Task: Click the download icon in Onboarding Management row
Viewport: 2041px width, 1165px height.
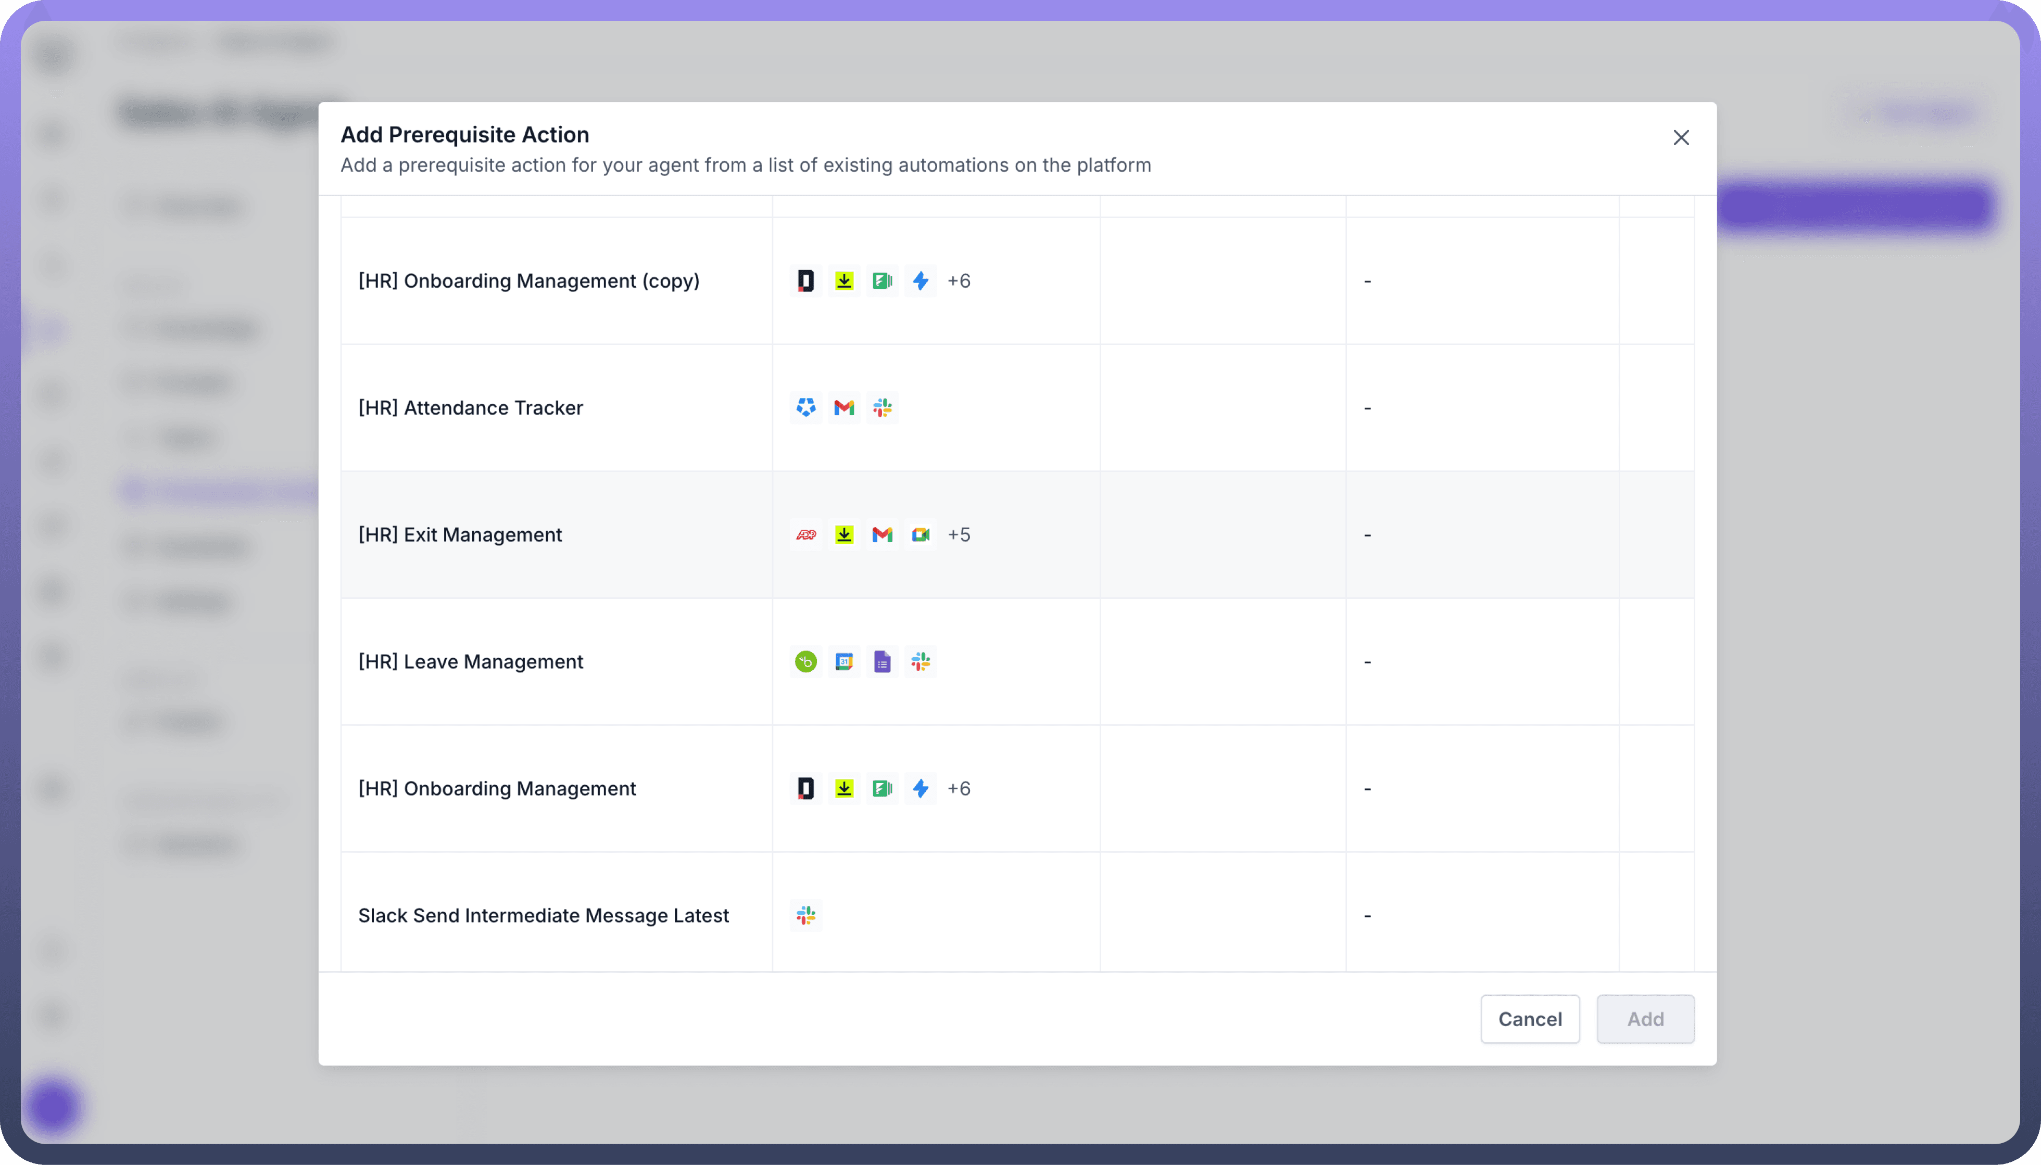Action: (x=843, y=789)
